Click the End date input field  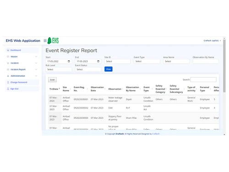88,61
